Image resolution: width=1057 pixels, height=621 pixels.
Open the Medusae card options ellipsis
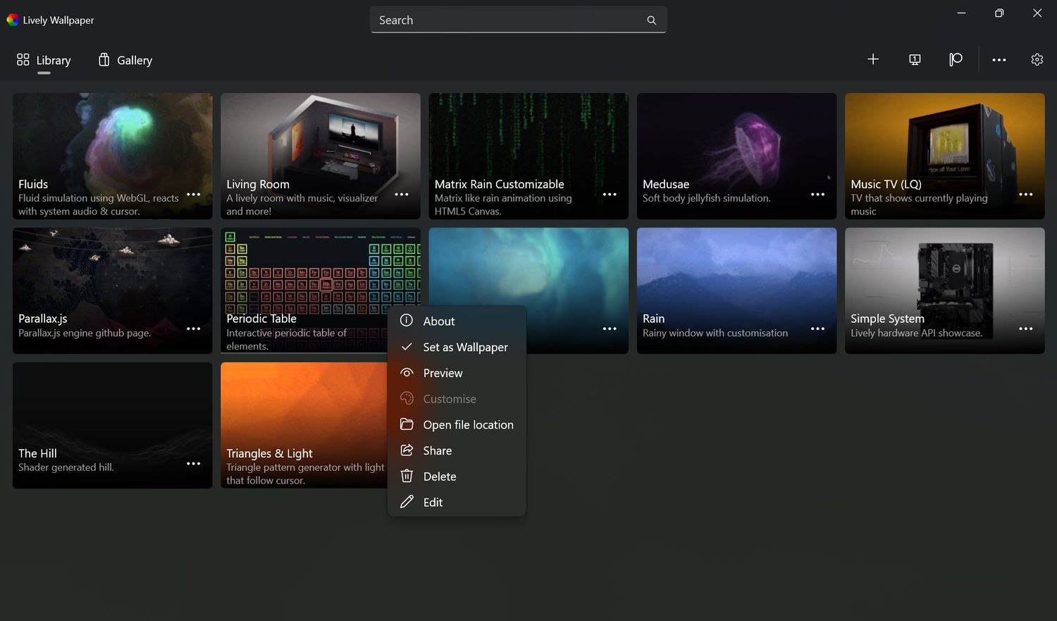point(817,195)
